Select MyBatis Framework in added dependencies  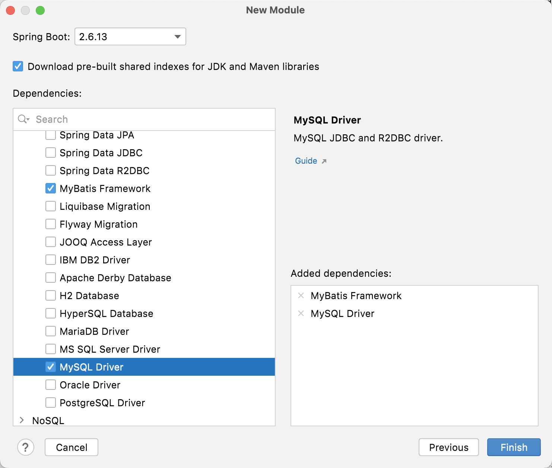pos(356,296)
